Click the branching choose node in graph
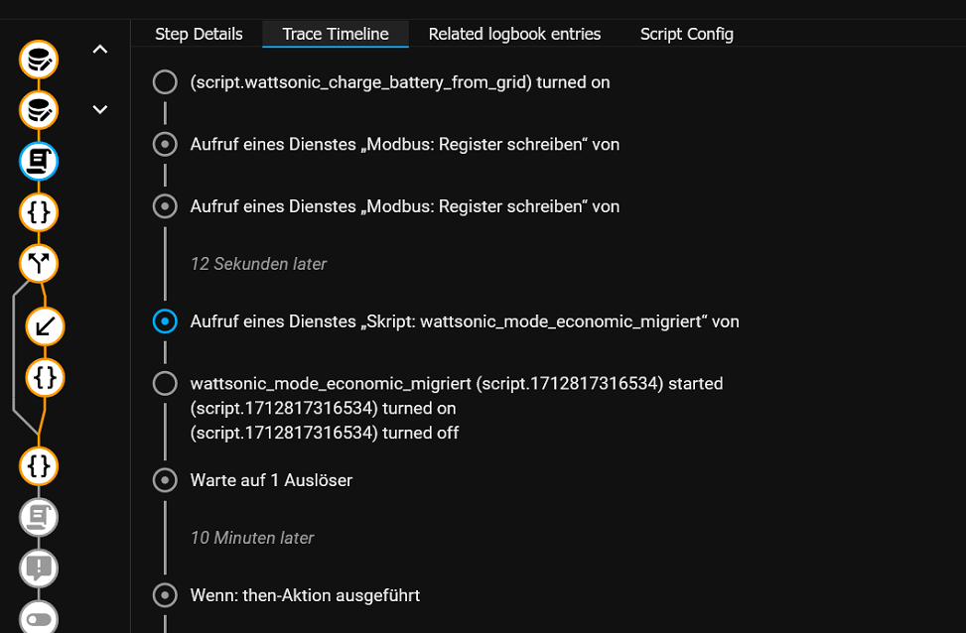 pos(39,264)
